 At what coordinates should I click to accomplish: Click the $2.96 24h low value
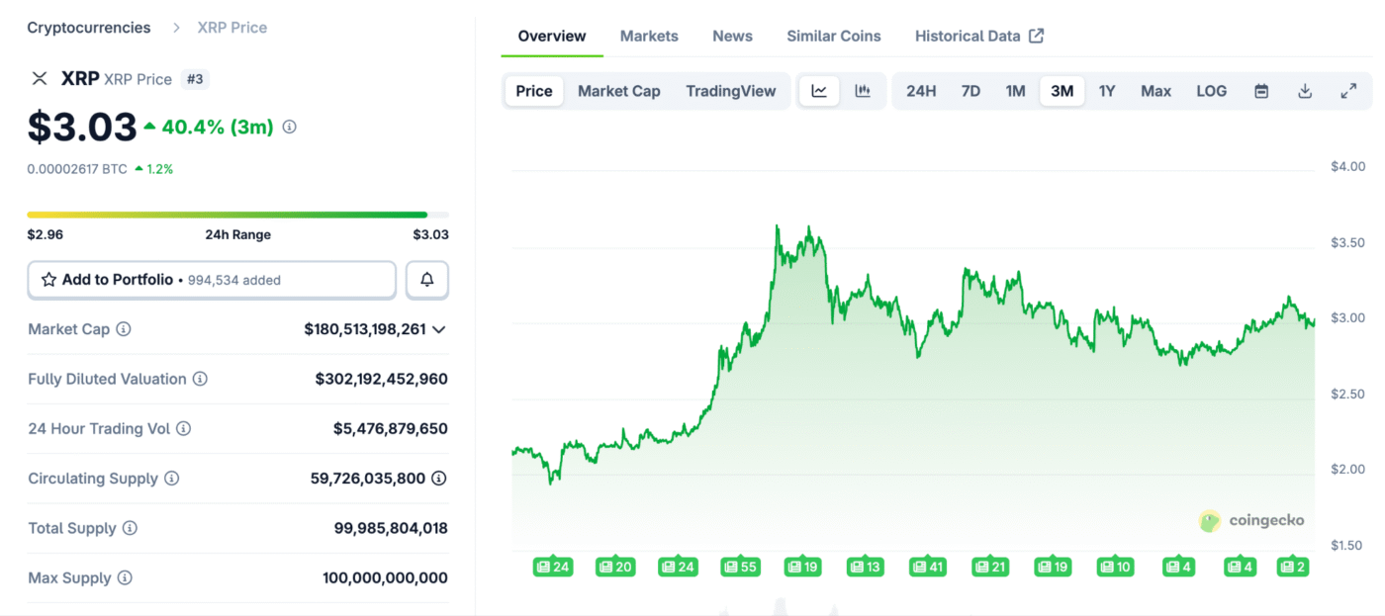click(44, 235)
